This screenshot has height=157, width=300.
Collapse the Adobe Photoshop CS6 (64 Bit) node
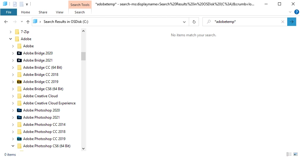pos(13,146)
